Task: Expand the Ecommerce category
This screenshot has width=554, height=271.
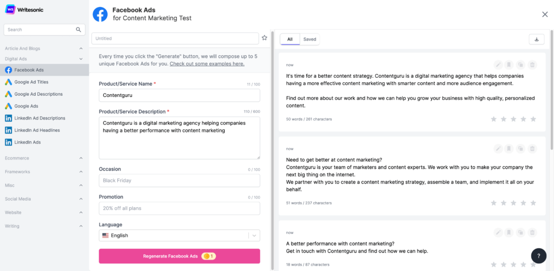Action: point(81,158)
